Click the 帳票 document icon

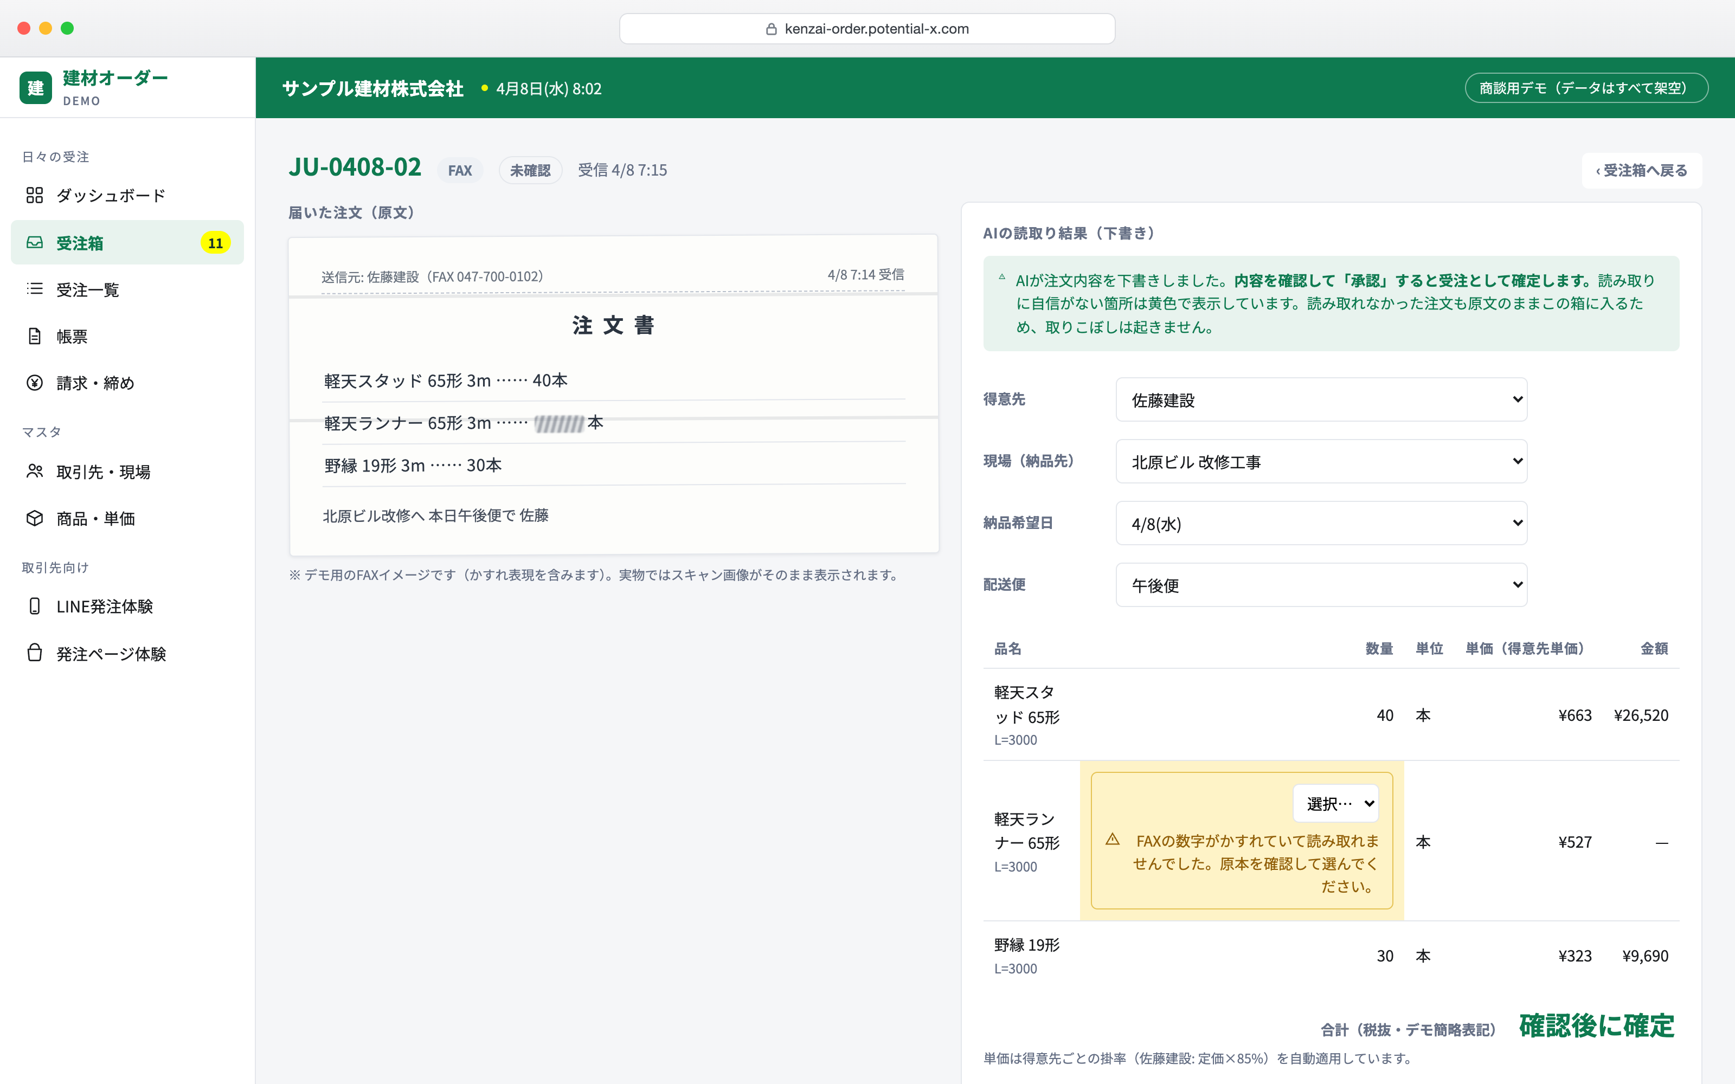[x=34, y=335]
